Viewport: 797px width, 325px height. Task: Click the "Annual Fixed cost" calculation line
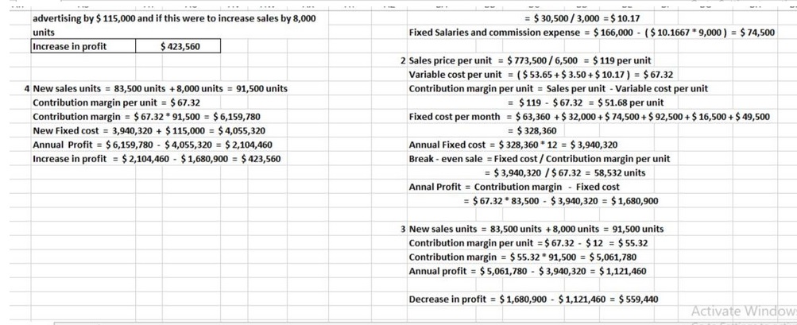(x=513, y=145)
